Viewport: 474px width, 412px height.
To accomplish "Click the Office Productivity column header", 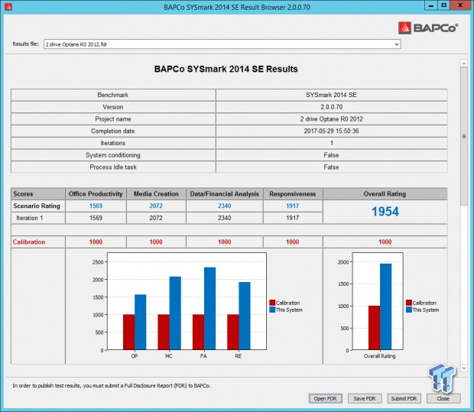I will click(96, 193).
